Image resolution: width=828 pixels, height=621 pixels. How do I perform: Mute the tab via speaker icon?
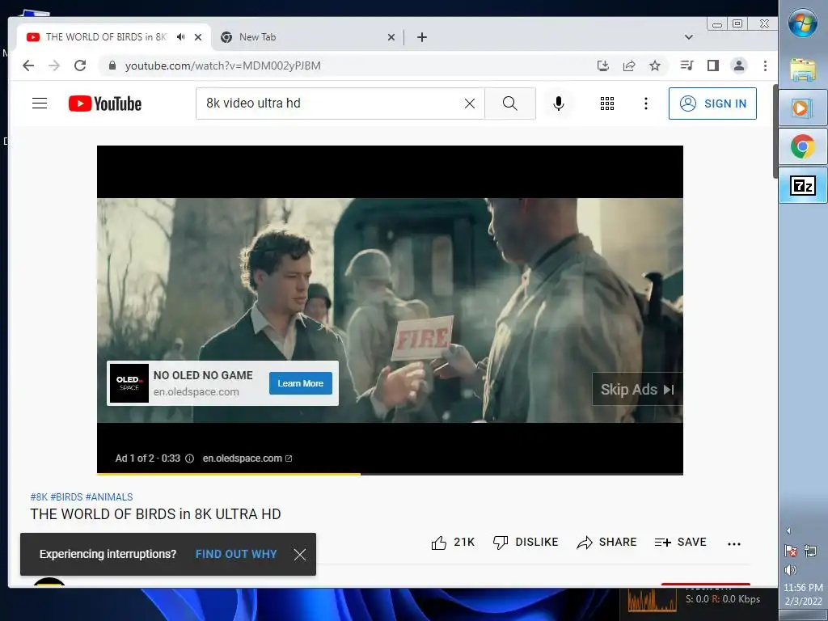point(181,37)
